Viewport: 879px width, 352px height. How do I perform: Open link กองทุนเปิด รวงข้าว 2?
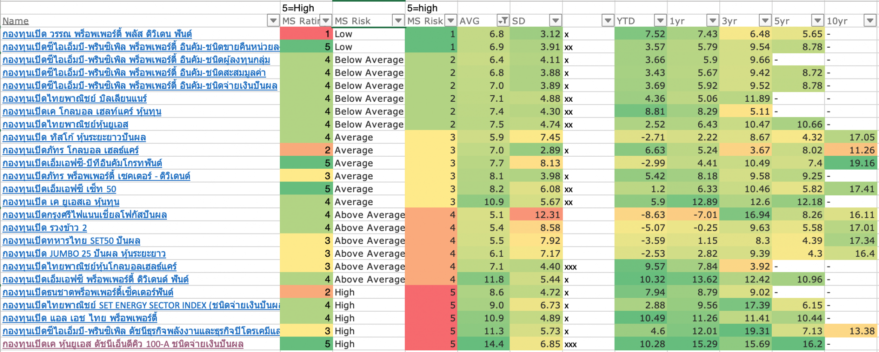[x=45, y=228]
